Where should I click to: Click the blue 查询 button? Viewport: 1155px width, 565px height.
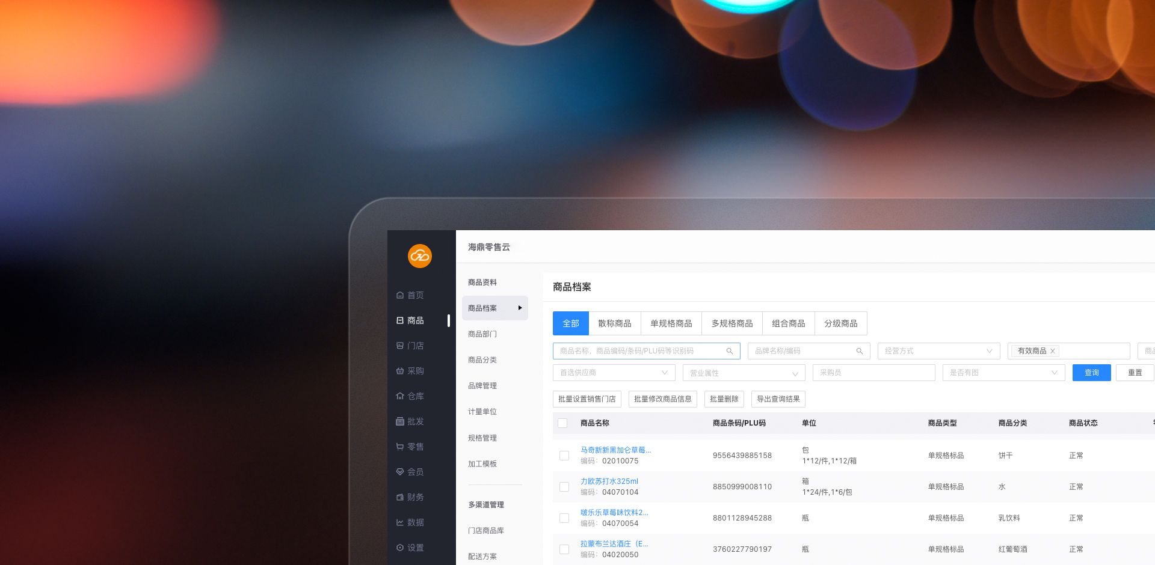point(1092,373)
